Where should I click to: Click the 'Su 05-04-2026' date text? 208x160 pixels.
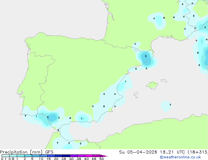[138, 152]
